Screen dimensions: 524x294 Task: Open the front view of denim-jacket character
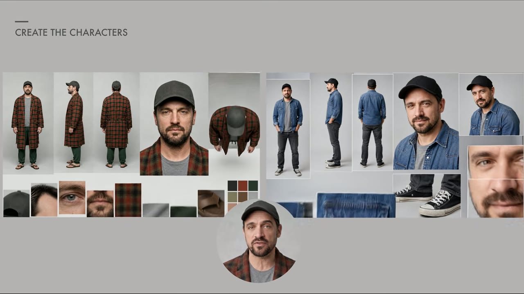(288, 129)
